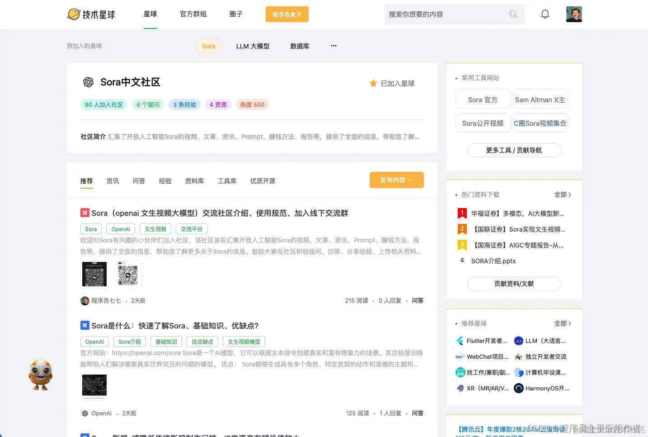This screenshot has height=437, width=648.
Task: Click the 优点缺点 tag
Action: tap(202, 342)
